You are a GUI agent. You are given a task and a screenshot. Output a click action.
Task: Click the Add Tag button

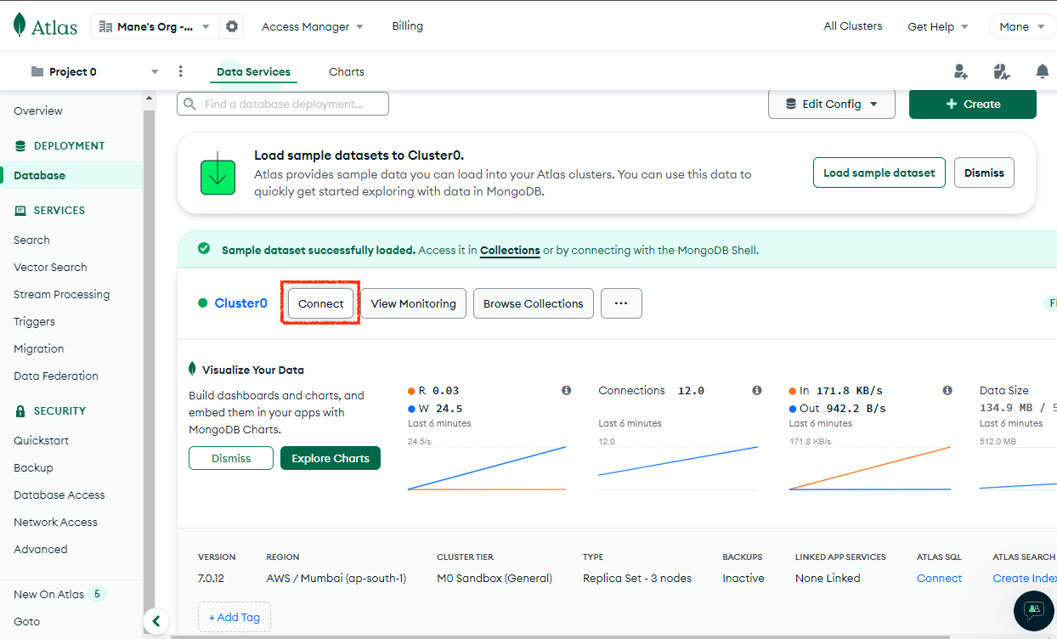pos(235,617)
